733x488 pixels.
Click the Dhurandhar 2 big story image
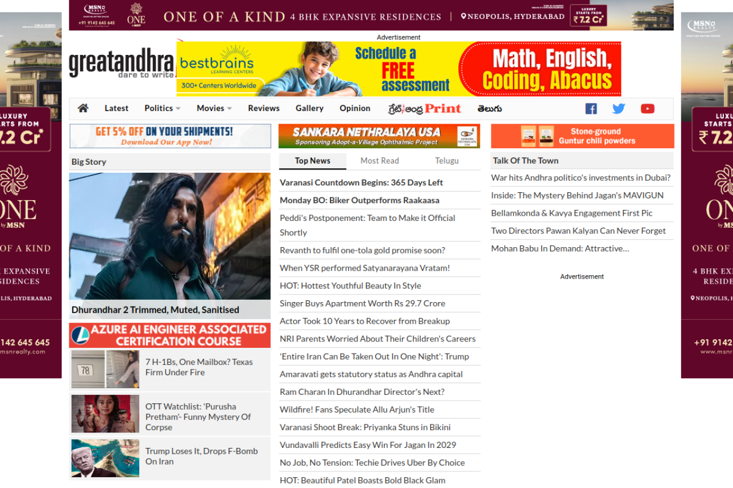coord(170,236)
